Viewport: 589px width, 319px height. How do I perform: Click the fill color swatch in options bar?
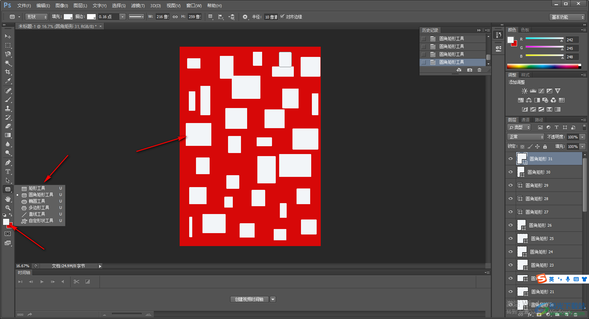(68, 17)
